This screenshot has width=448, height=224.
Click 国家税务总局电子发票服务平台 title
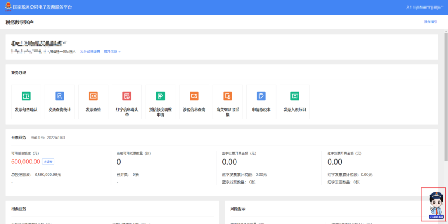pyautogui.click(x=43, y=7)
